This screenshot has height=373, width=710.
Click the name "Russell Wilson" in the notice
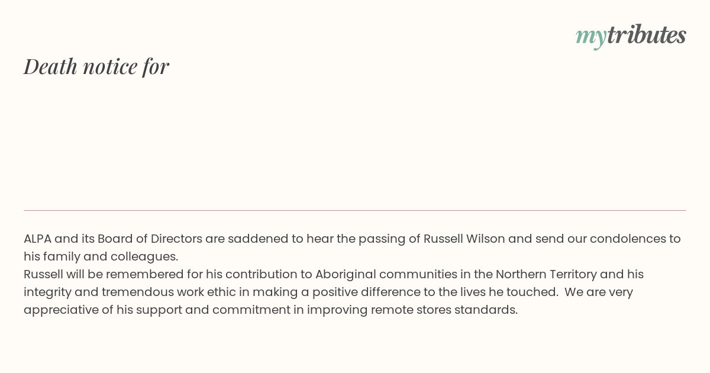[464, 239]
